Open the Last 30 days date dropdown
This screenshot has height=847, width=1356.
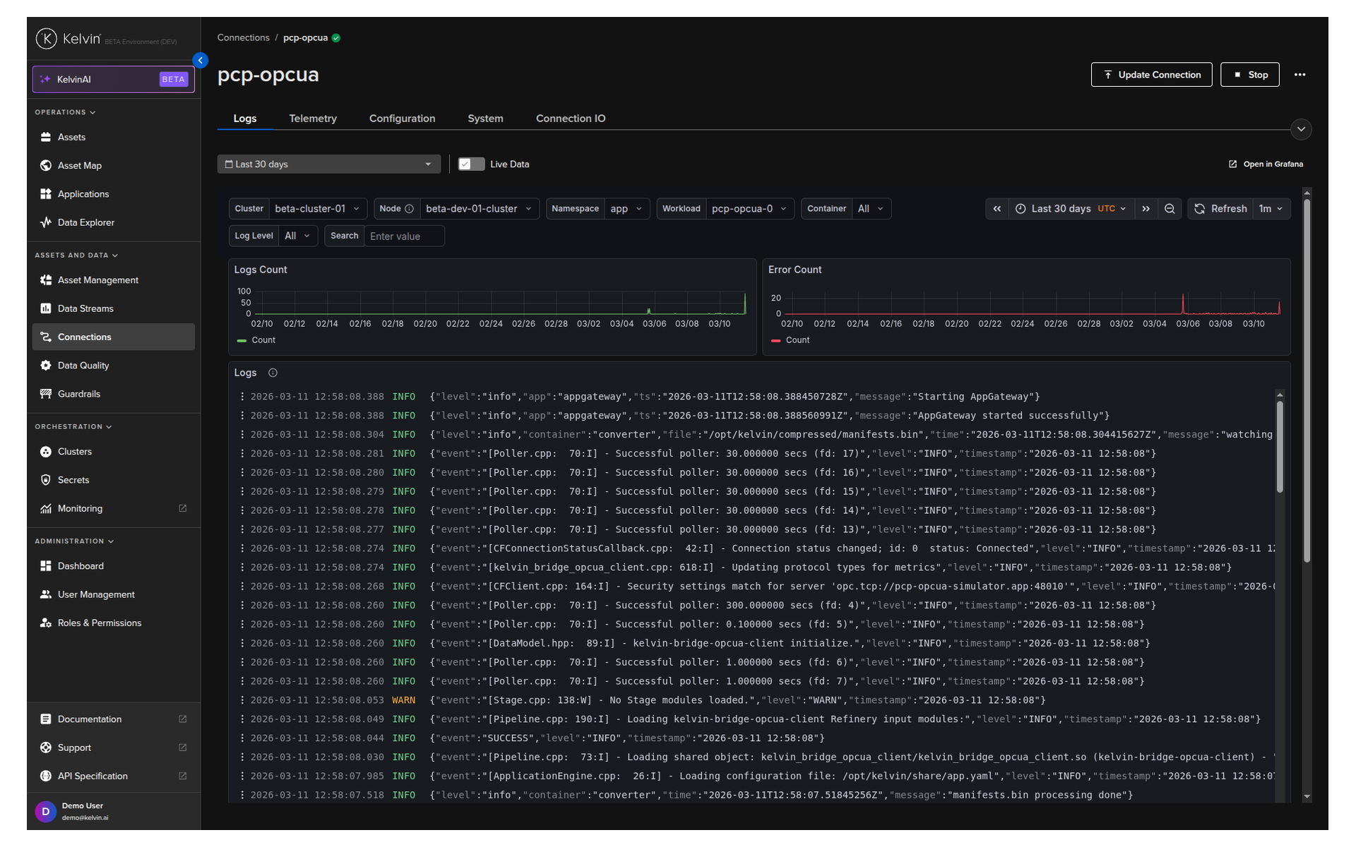pyautogui.click(x=328, y=164)
